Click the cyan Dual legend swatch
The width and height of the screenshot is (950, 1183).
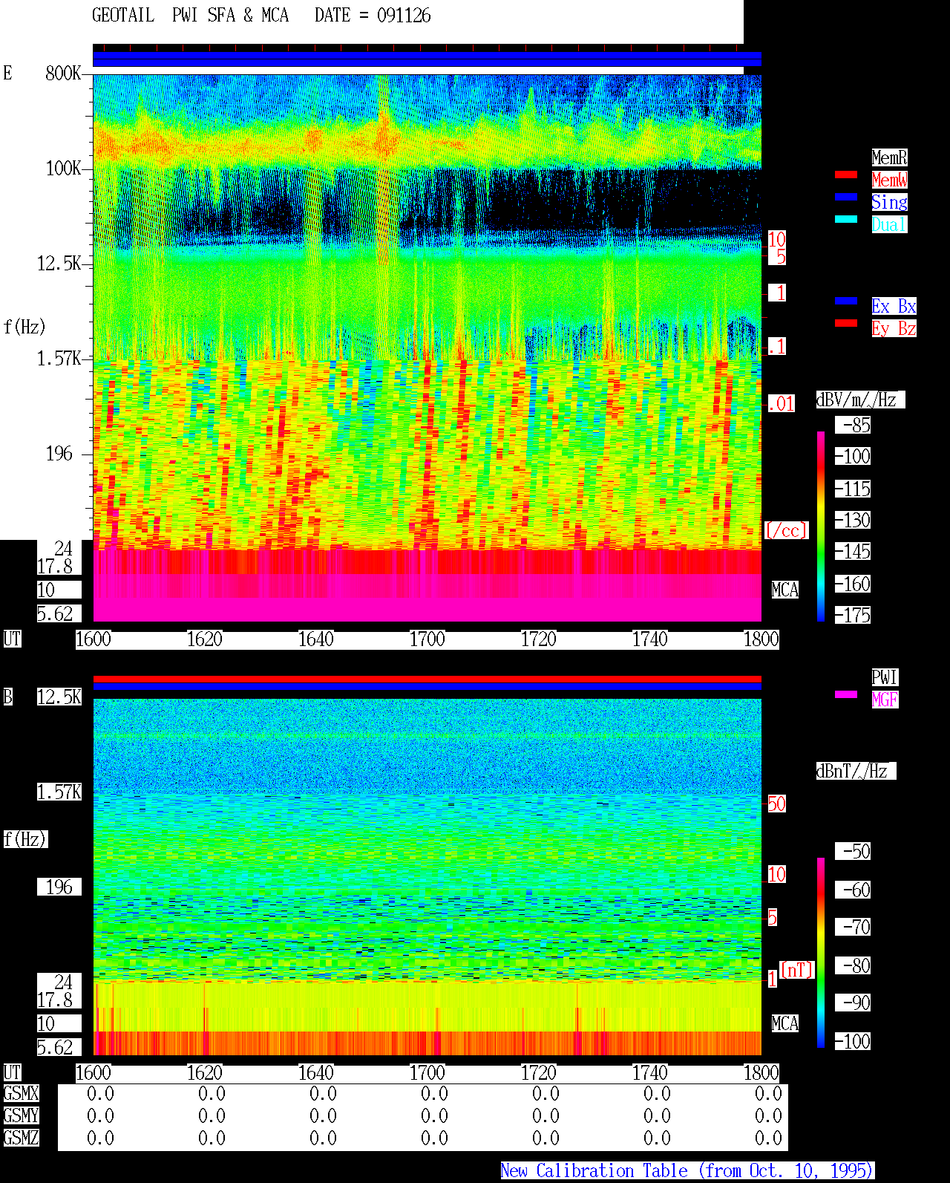tap(846, 219)
